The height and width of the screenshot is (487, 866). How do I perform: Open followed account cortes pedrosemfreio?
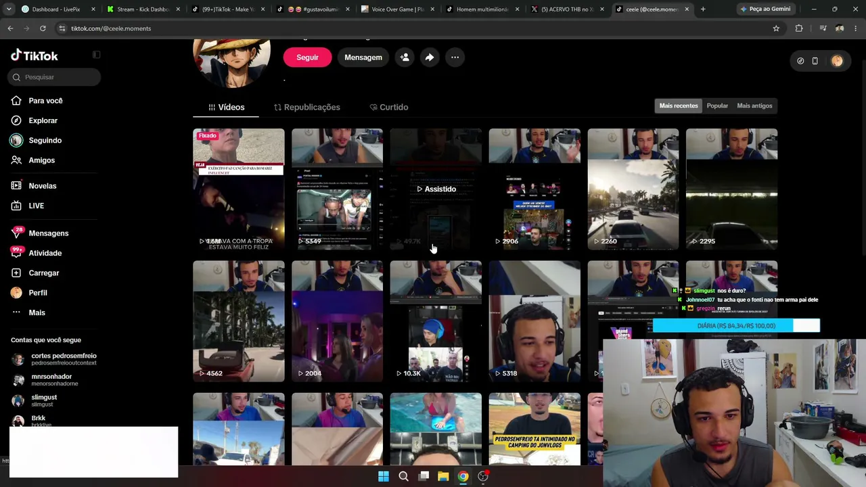[54, 359]
